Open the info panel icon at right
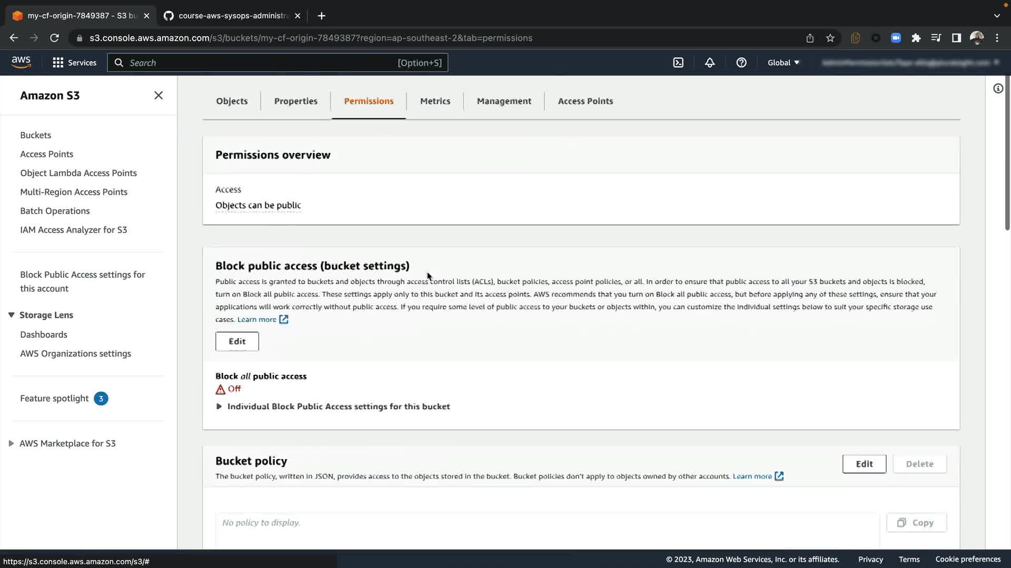Image resolution: width=1011 pixels, height=568 pixels. (998, 88)
